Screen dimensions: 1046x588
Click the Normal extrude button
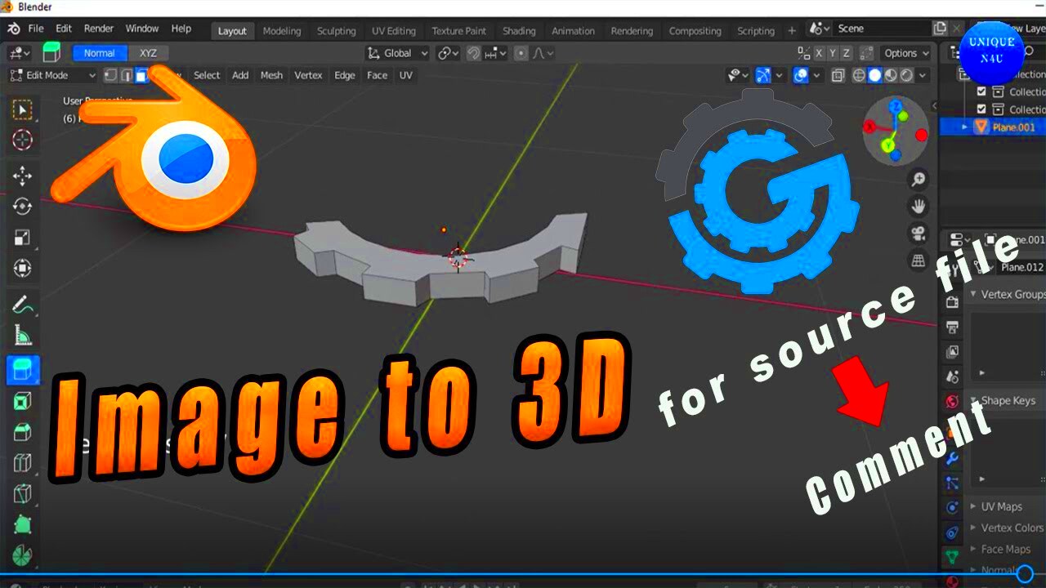point(99,53)
